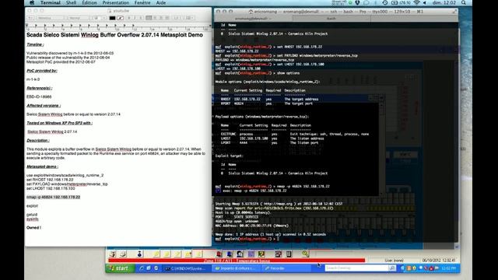Click the Owned ! text
Image resolution: width=498 pixels, height=280 pixels.
(33, 228)
